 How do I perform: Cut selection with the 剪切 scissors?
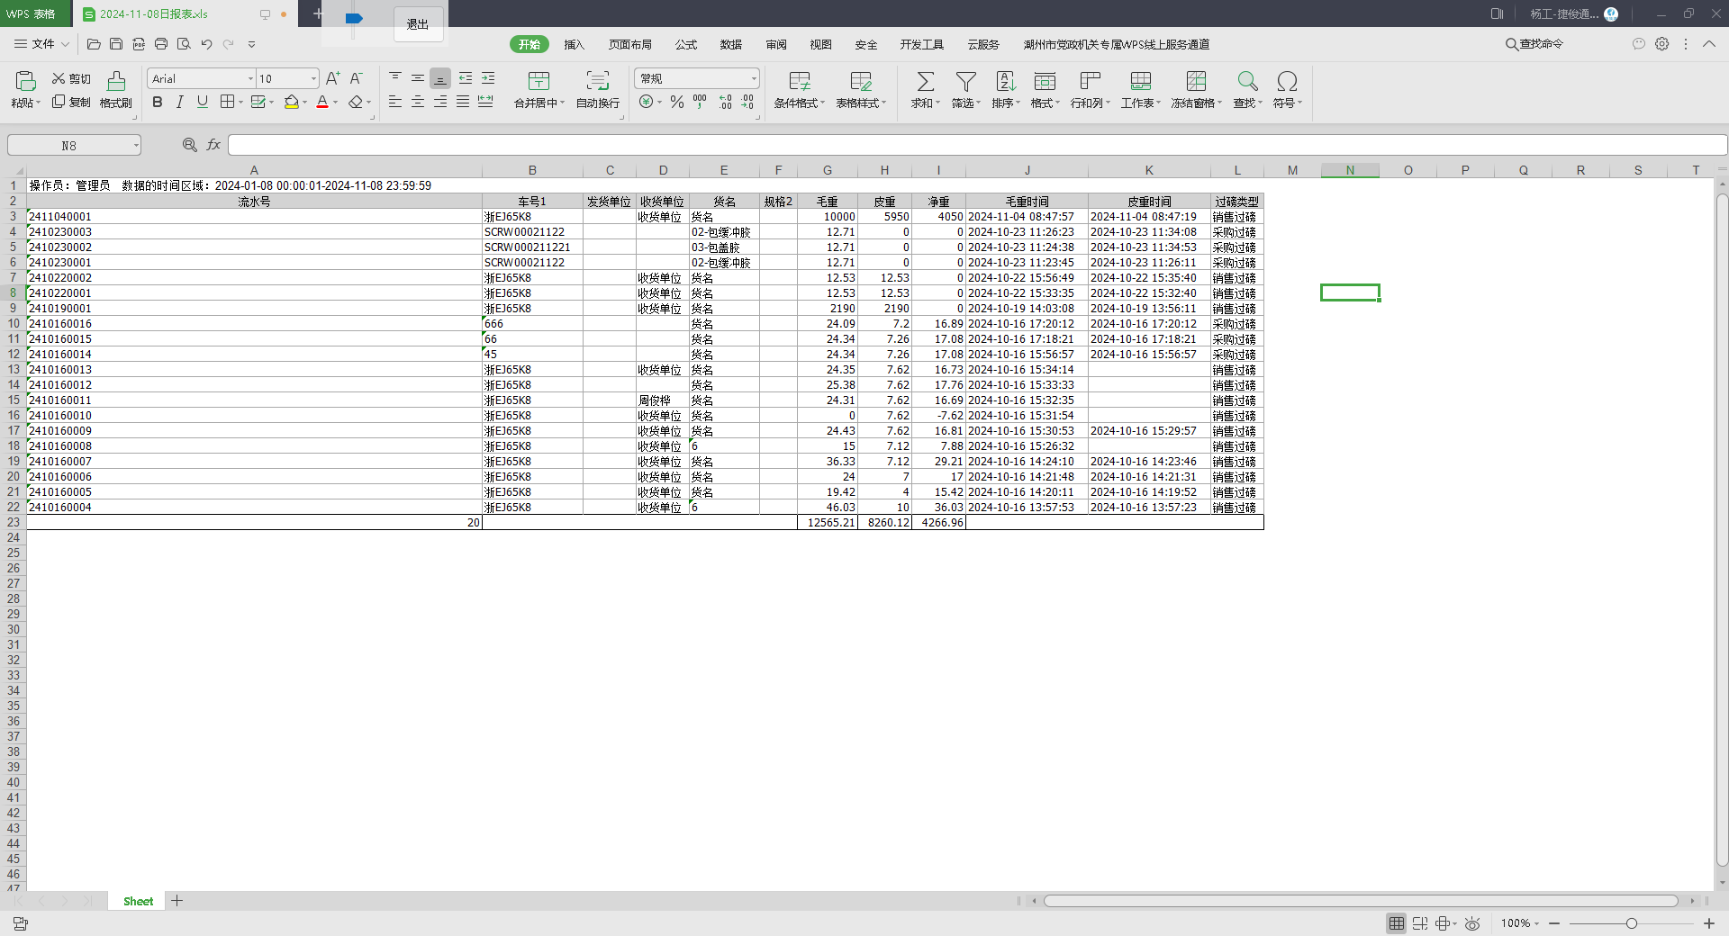point(71,79)
